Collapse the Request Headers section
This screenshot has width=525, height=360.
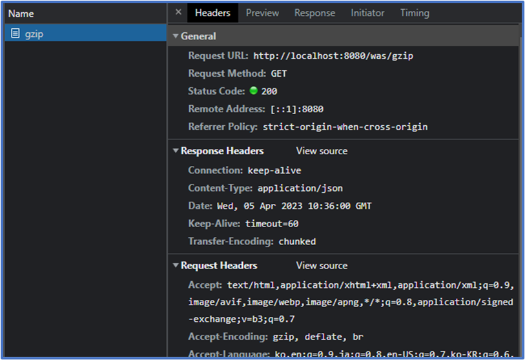tap(176, 265)
